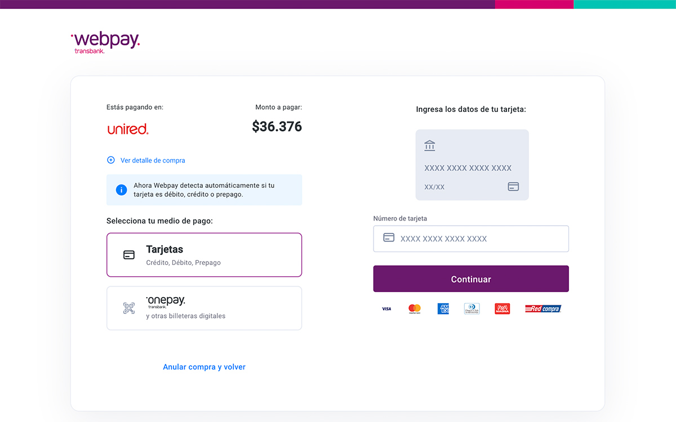Viewport: 676px width, 422px height.
Task: Click the Mastercard brand icon
Action: (415, 308)
